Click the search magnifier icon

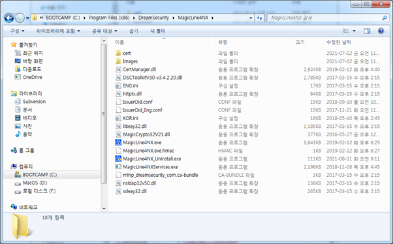point(385,18)
